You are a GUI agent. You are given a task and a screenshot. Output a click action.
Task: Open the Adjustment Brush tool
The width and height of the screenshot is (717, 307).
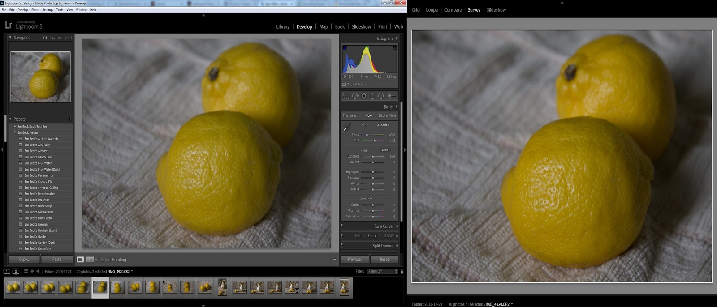[391, 96]
